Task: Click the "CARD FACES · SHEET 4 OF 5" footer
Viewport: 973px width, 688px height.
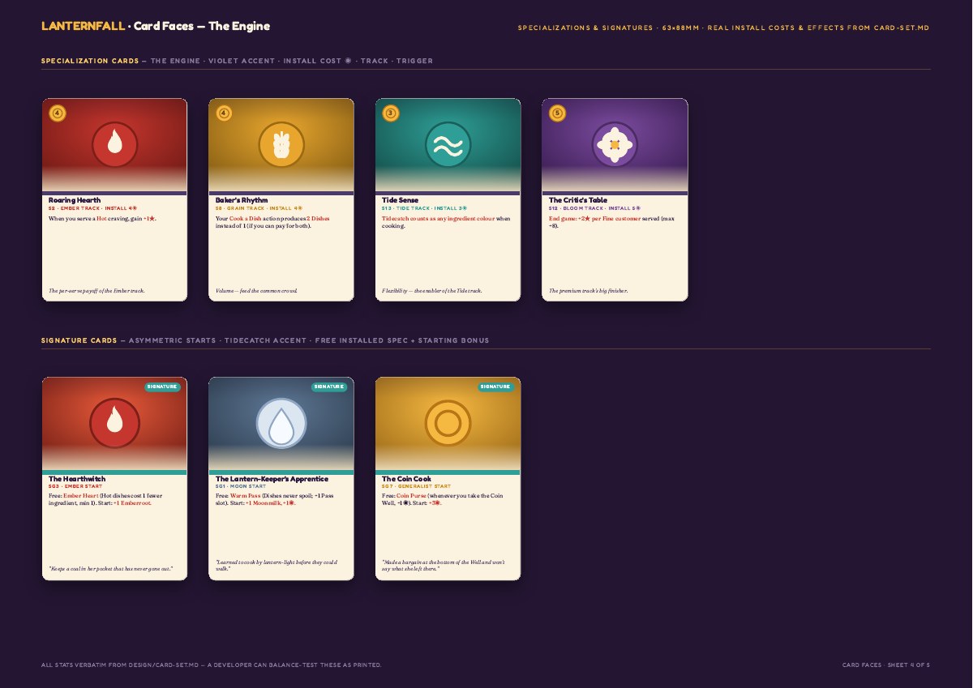Action: click(x=886, y=665)
